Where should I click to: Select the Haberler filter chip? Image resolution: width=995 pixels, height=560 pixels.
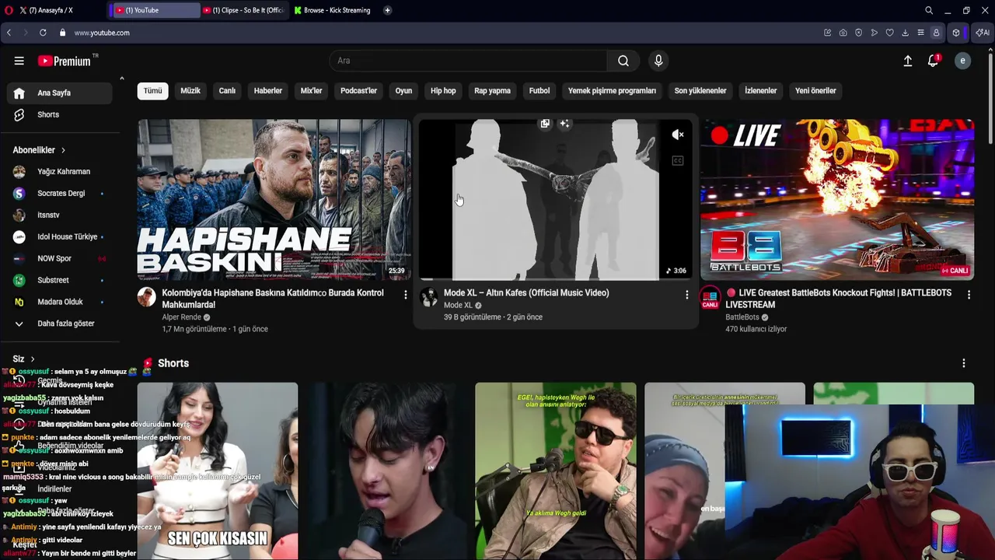click(x=268, y=91)
